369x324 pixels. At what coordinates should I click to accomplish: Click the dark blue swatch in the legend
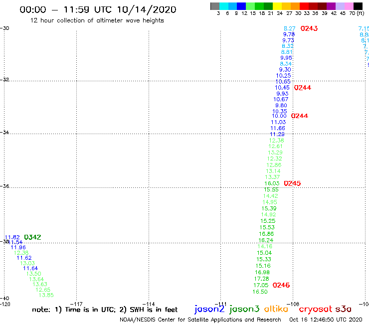[241, 6]
